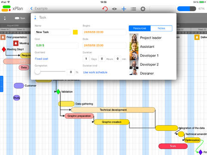Click the blue zoom slider bar
The width and height of the screenshot is (207, 155).
[187, 9]
